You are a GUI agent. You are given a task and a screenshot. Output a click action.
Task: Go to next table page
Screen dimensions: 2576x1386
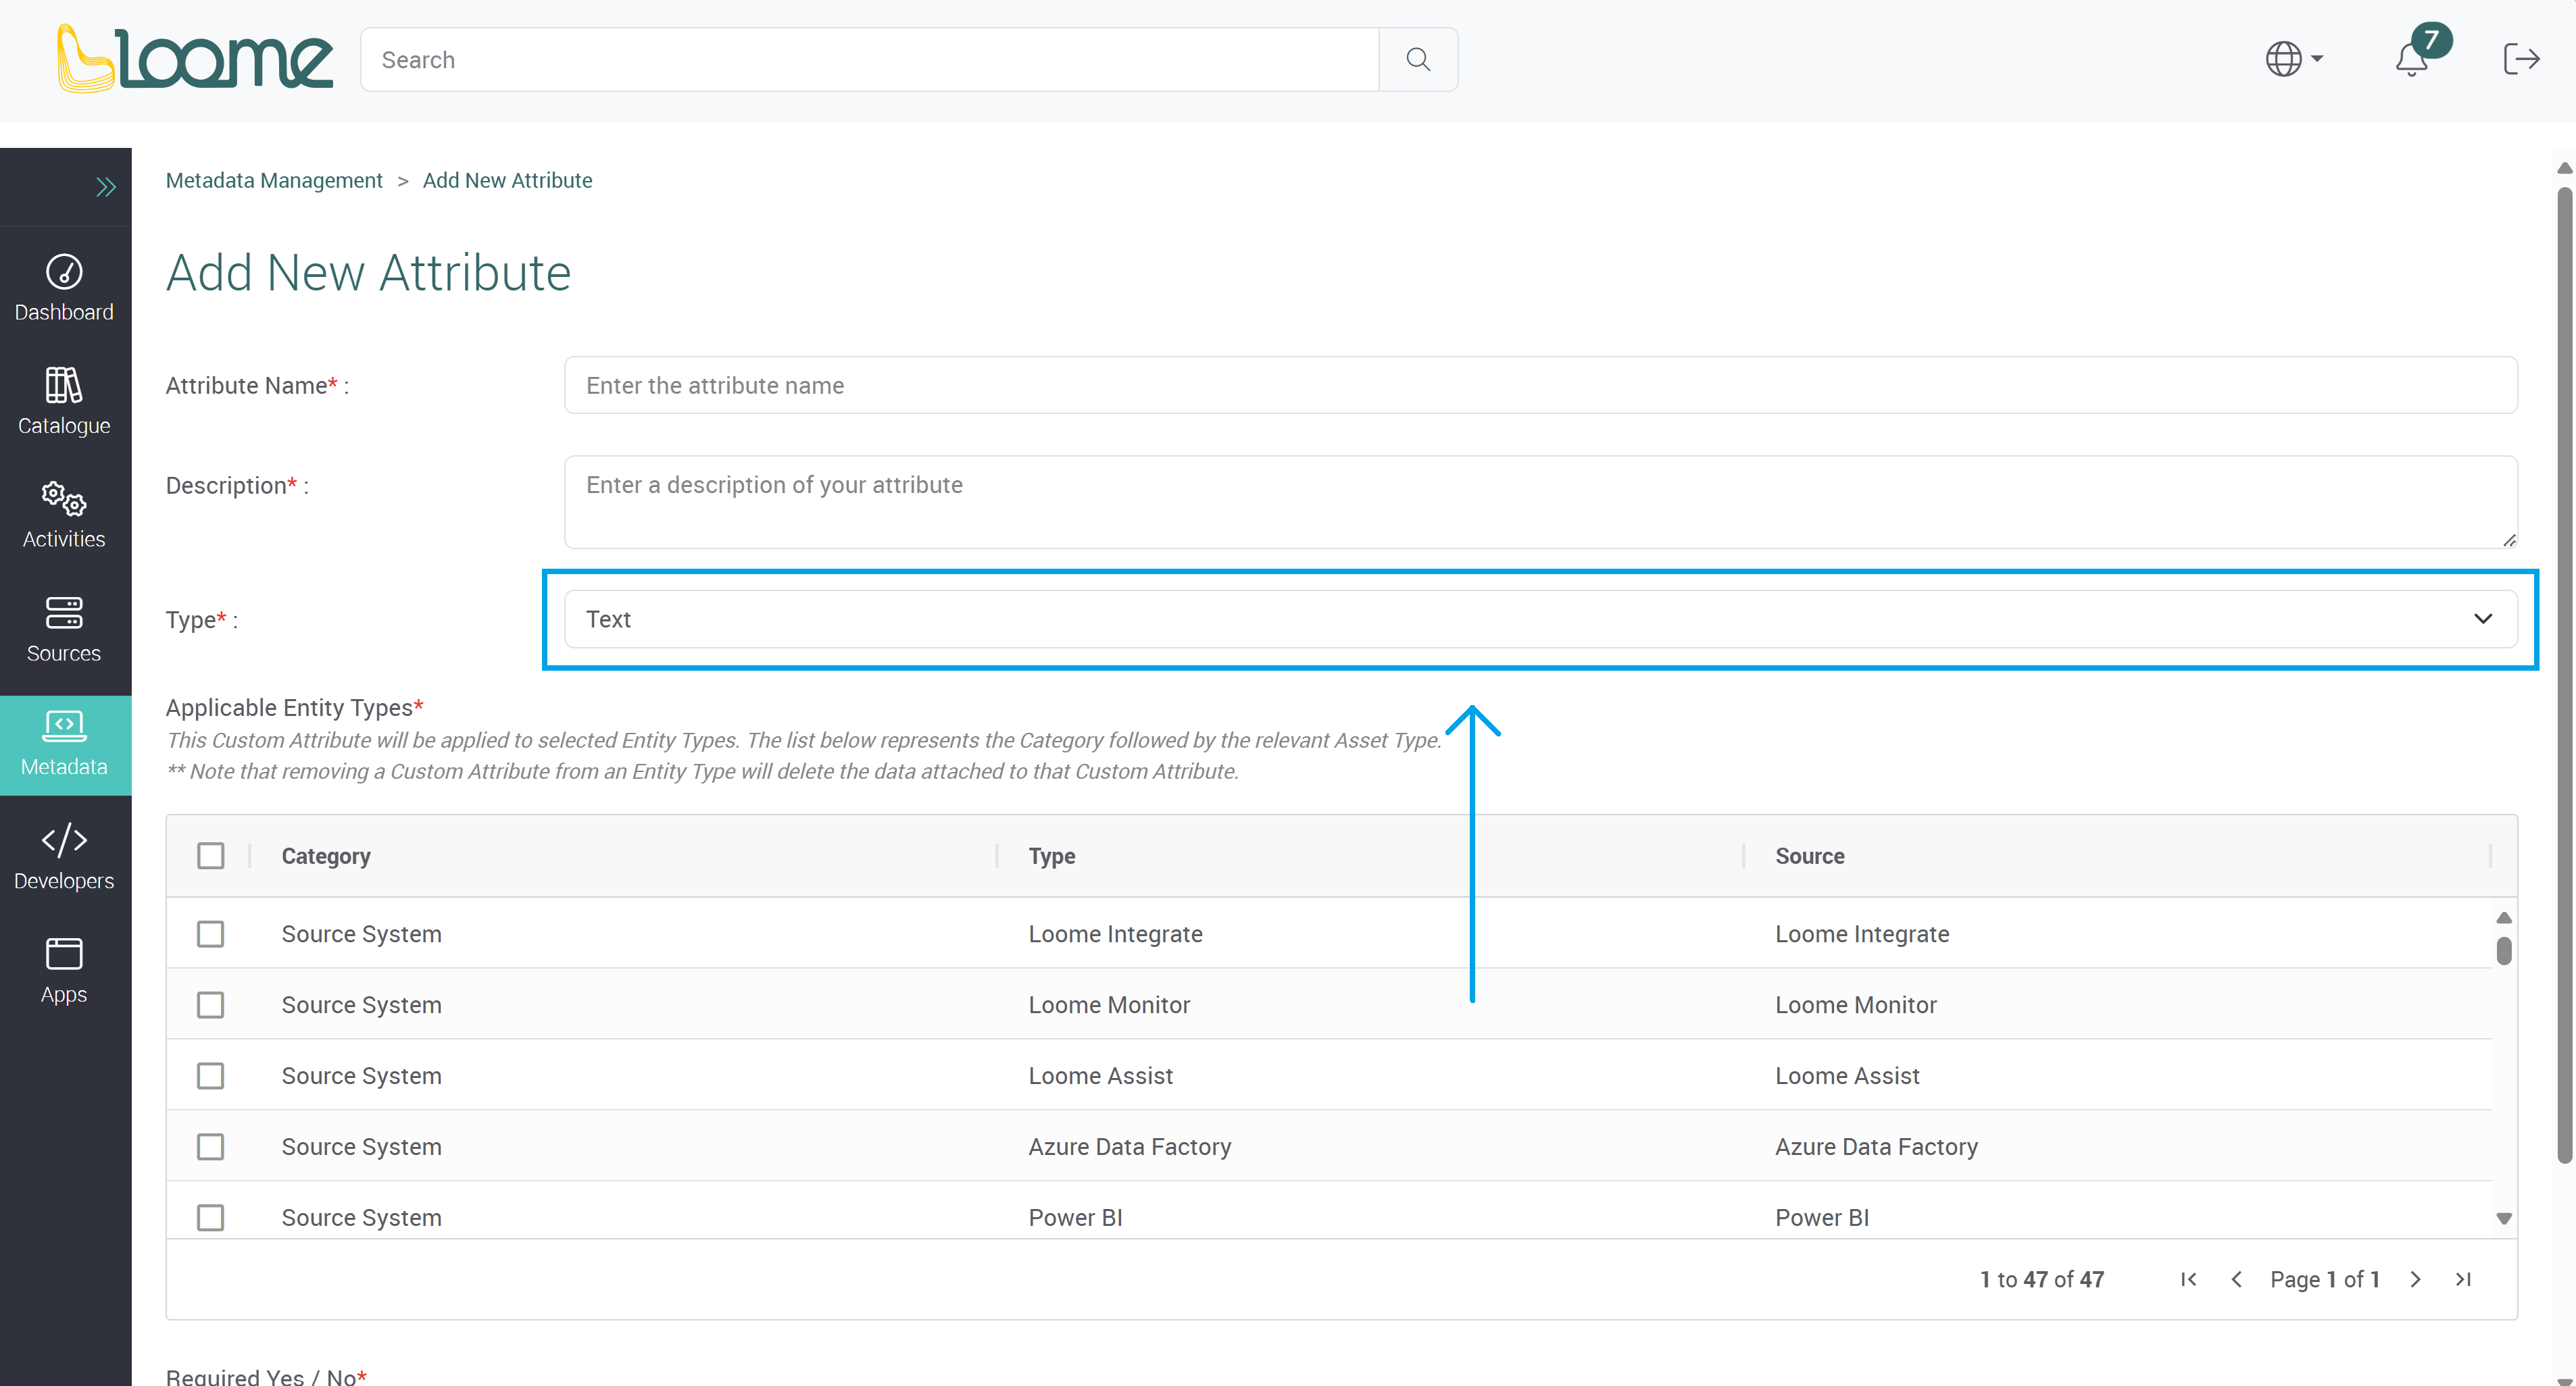pyautogui.click(x=2415, y=1278)
